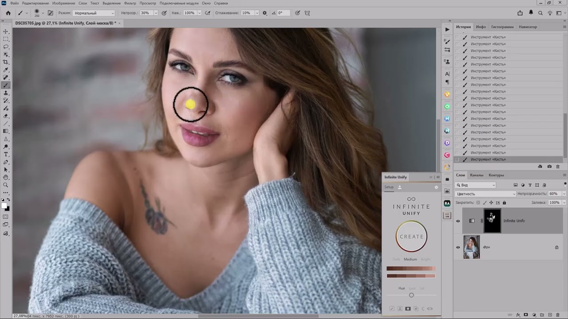Switch to the Гистограмма tab
The image size is (568, 319).
tap(502, 27)
